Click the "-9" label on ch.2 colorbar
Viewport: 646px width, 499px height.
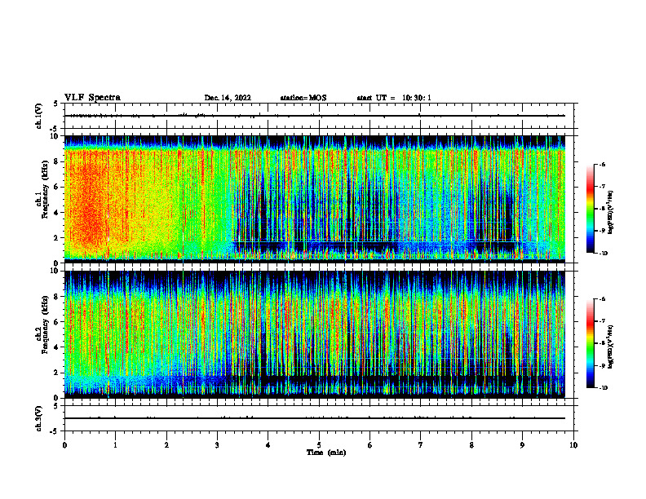(x=602, y=365)
